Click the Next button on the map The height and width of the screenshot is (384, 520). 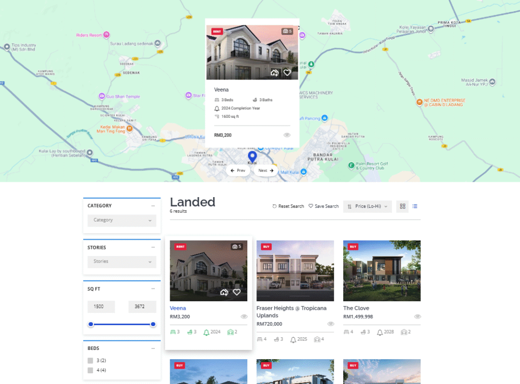coord(266,171)
